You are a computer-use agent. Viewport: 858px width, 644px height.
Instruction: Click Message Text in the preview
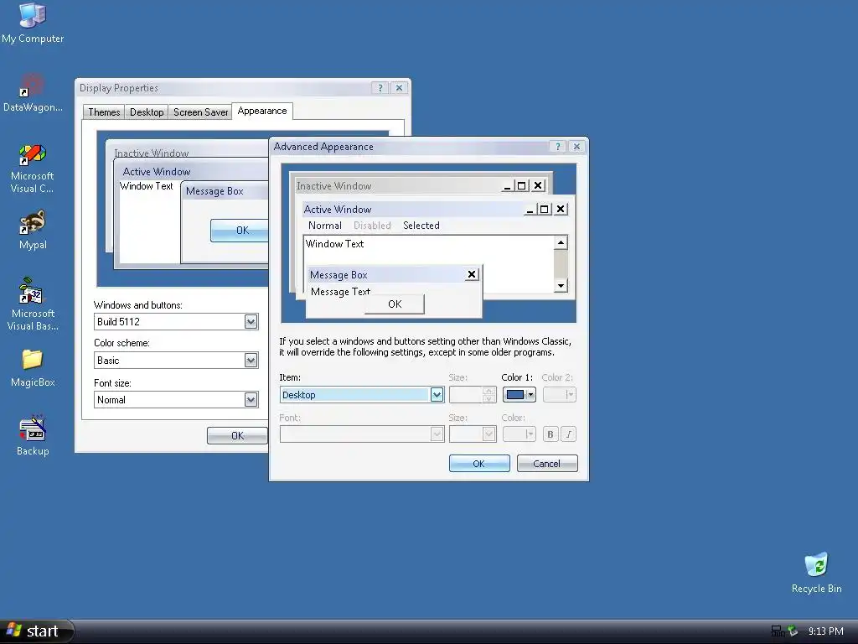[x=340, y=292]
